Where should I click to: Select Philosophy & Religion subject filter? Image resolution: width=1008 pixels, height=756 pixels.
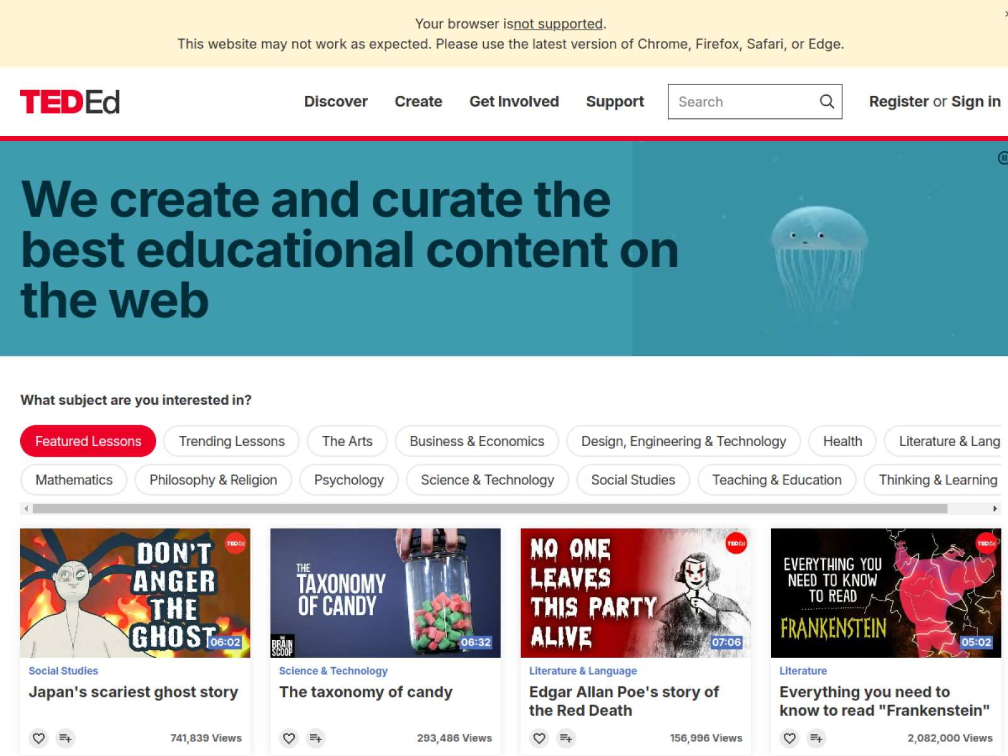pyautogui.click(x=213, y=479)
